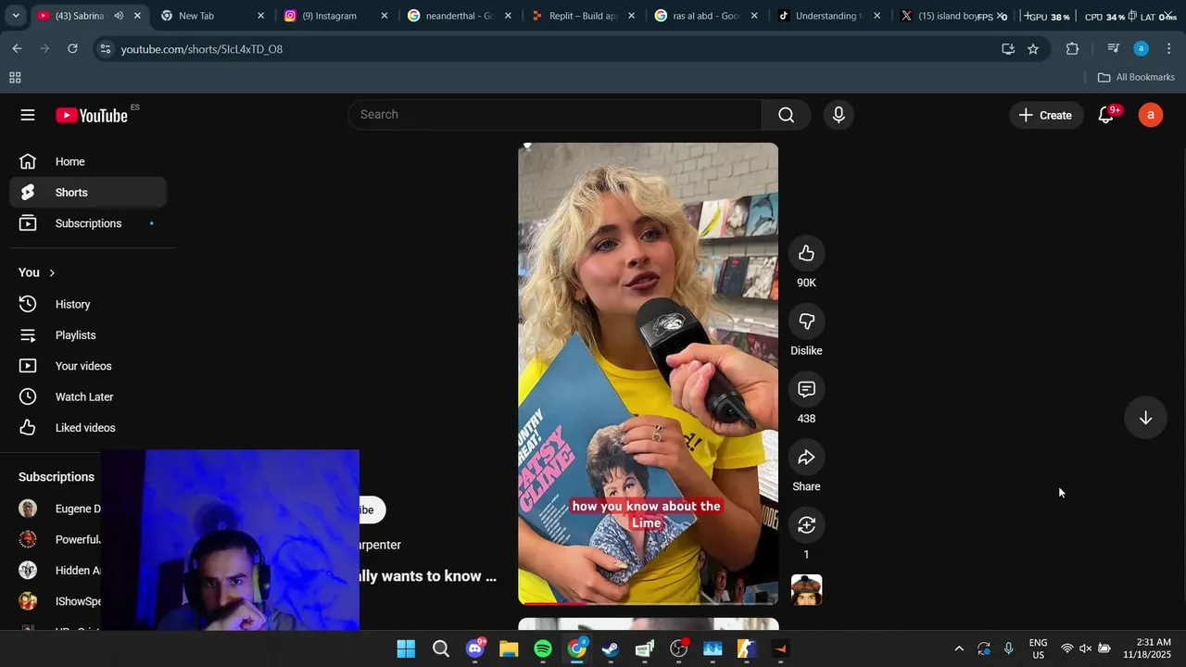Viewport: 1186px width, 667px height.
Task: Mute the playing Sabrina tab audio
Action: click(x=119, y=16)
